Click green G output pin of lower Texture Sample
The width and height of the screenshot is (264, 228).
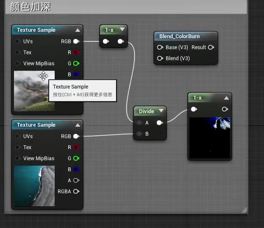(x=76, y=158)
